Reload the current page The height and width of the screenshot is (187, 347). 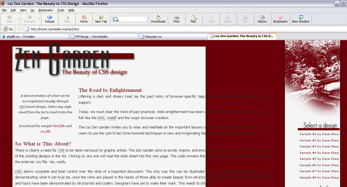tap(50, 19)
